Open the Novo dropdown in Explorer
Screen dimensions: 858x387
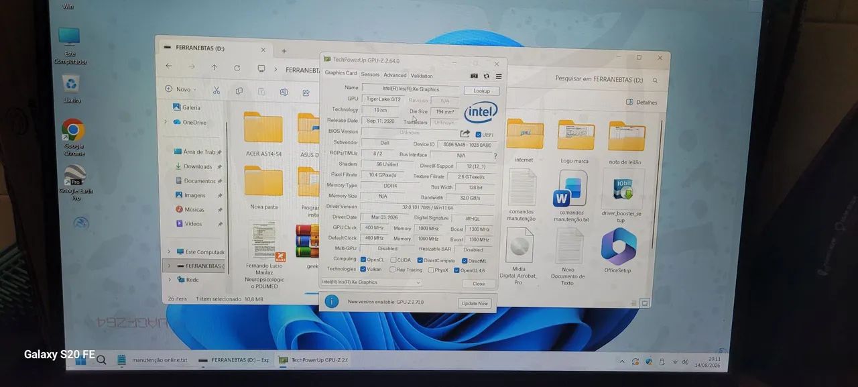pos(180,89)
